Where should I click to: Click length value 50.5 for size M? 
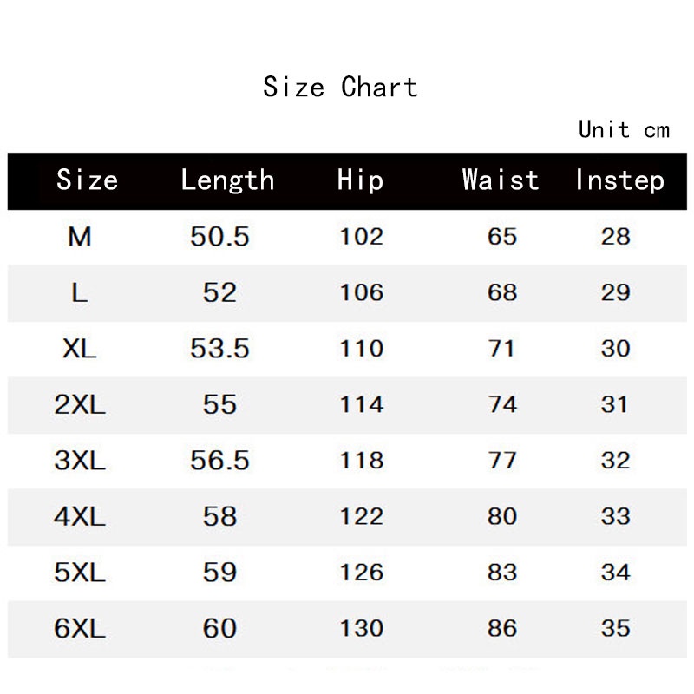point(219,236)
